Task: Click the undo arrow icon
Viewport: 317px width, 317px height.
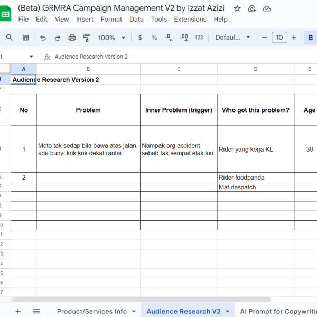Action: click(x=43, y=38)
